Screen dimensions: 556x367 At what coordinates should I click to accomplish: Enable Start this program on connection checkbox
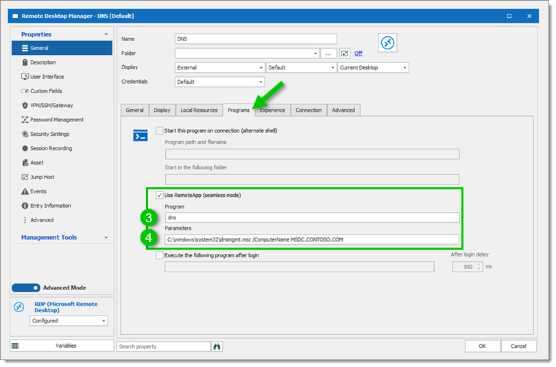tap(160, 130)
